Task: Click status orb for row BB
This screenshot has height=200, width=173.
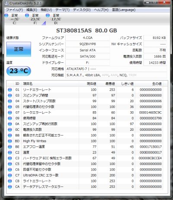Action: [x=10, y=135]
